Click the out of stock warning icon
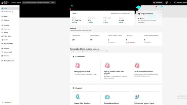The height and width of the screenshot is (105, 187). [x=126, y=43]
